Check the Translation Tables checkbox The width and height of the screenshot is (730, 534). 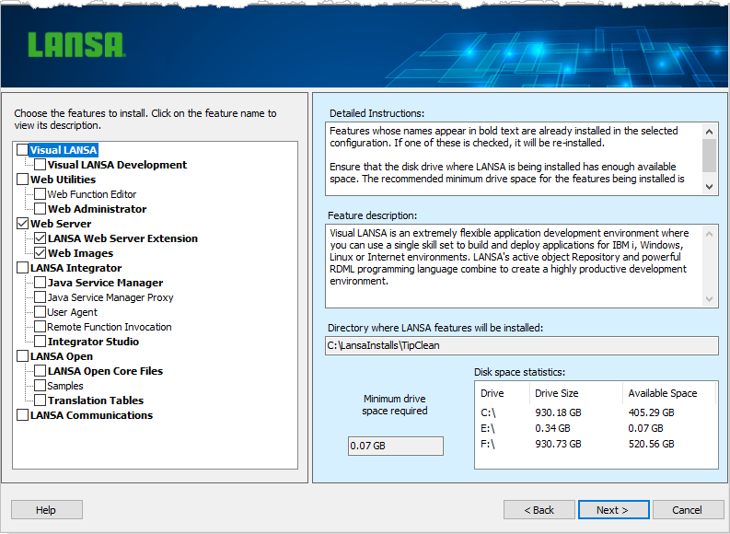tap(40, 400)
